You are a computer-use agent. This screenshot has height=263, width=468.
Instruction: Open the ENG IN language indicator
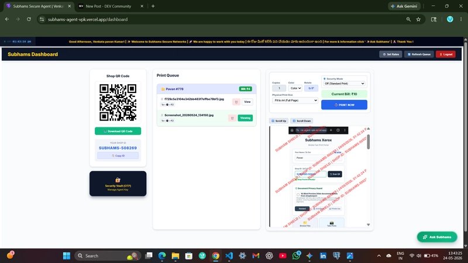pyautogui.click(x=400, y=256)
